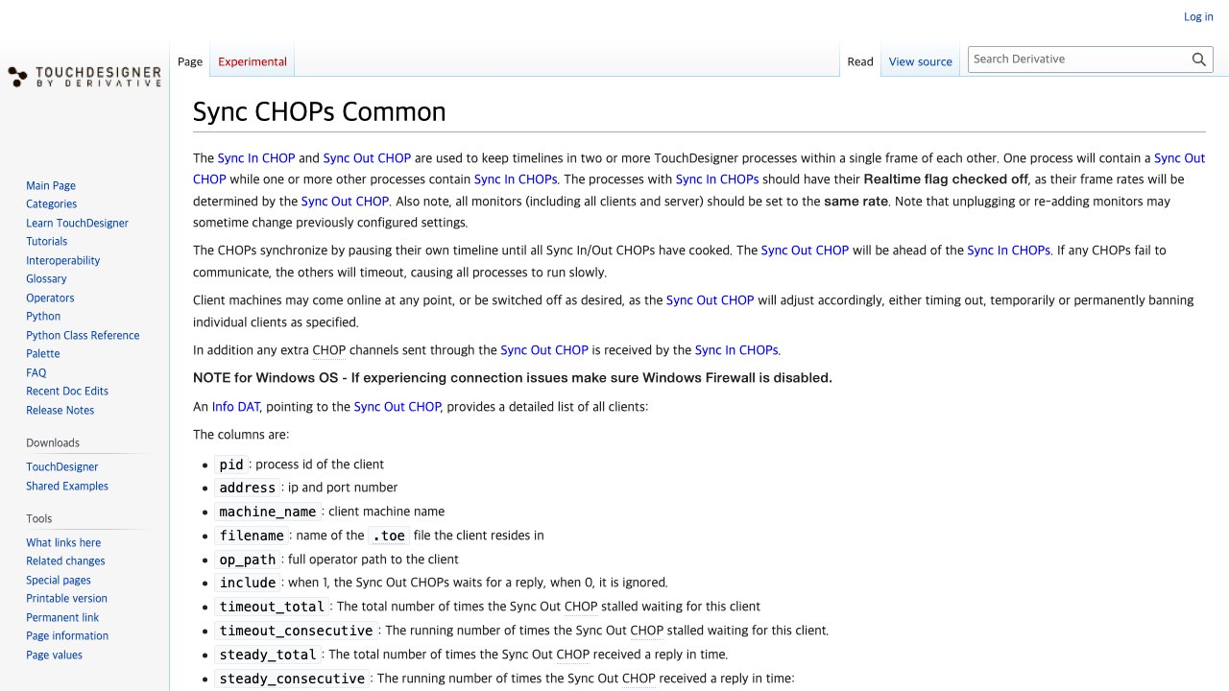Screen dimensions: 1229x691
Task: Open the standalone Python sidebar link
Action: click(x=43, y=316)
